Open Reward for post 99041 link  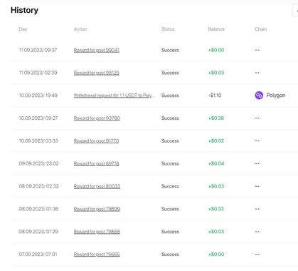[97, 50]
